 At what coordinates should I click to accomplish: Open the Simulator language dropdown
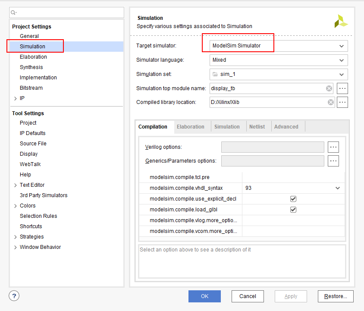tap(341, 60)
